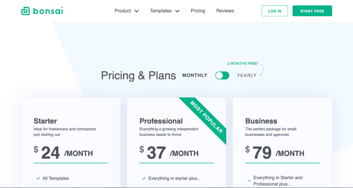Click the Bonsai logo icon
This screenshot has height=188, width=353.
pos(26,11)
